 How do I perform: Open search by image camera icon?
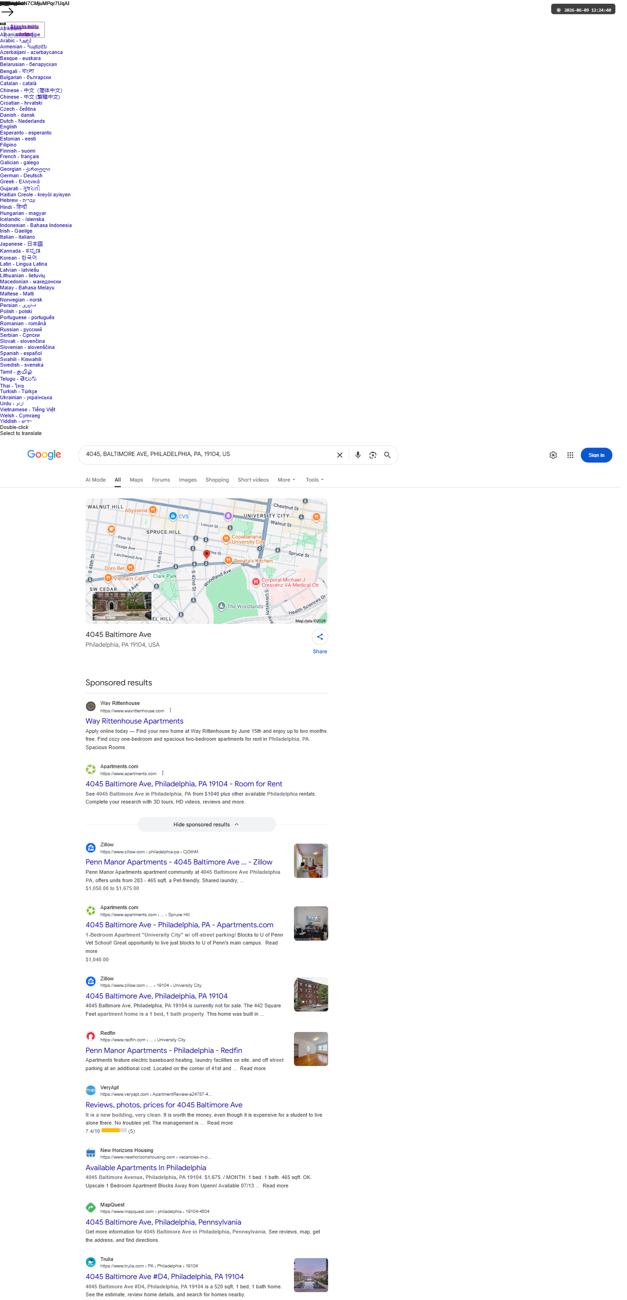click(x=373, y=455)
